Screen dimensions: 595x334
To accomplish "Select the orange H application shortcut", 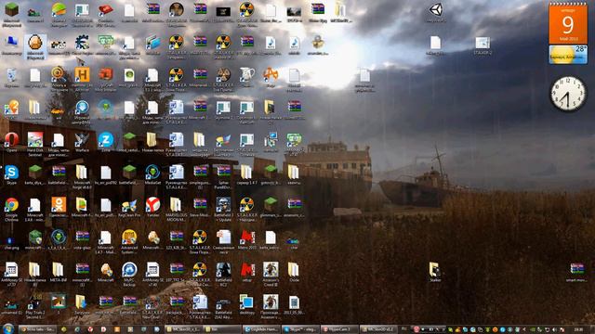I will (x=82, y=79).
